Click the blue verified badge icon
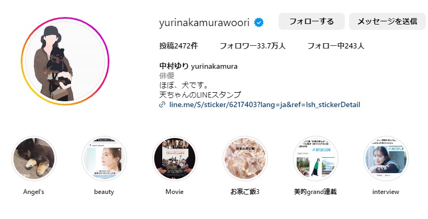 [x=259, y=22]
